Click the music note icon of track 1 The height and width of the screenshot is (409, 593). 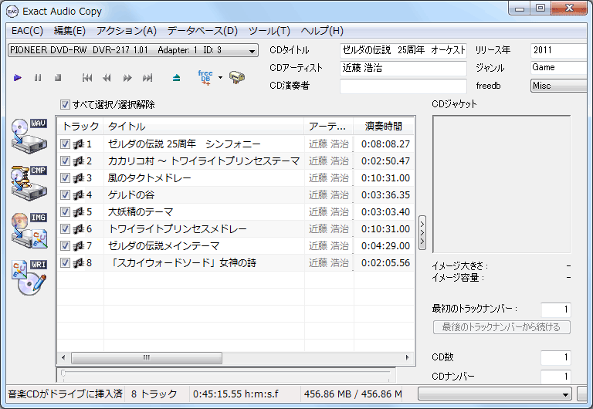point(78,144)
